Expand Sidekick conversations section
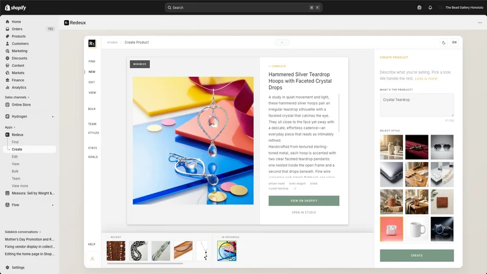487x274 pixels. click(x=23, y=232)
